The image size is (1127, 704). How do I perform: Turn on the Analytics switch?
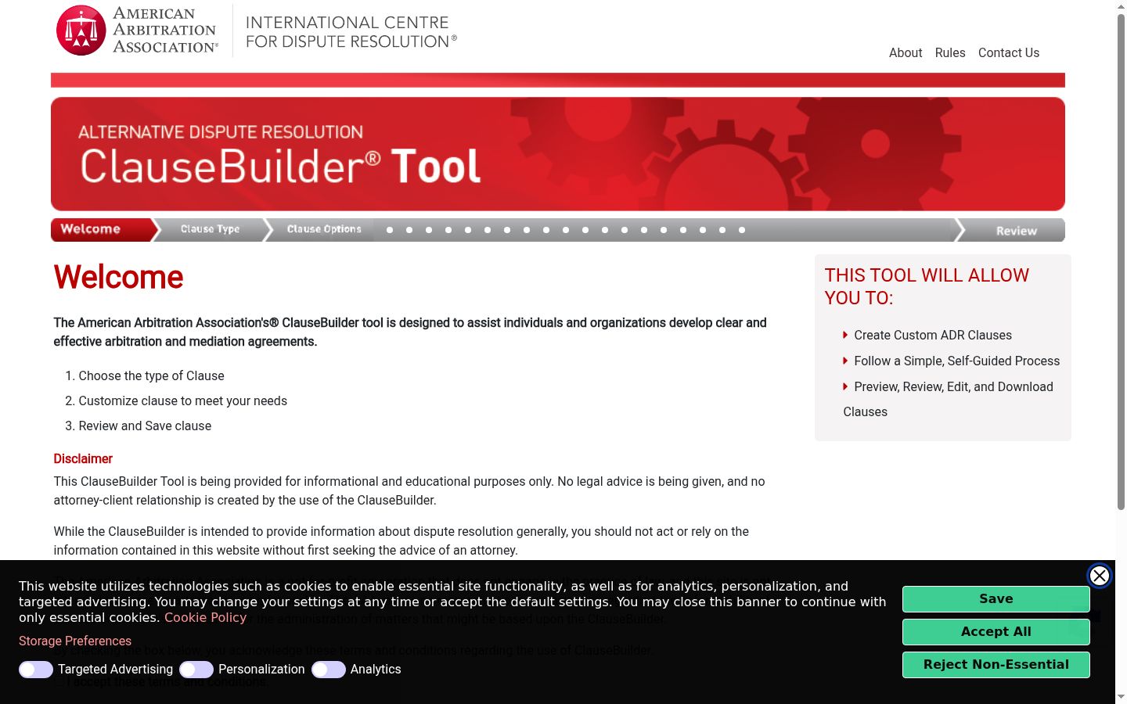click(329, 670)
